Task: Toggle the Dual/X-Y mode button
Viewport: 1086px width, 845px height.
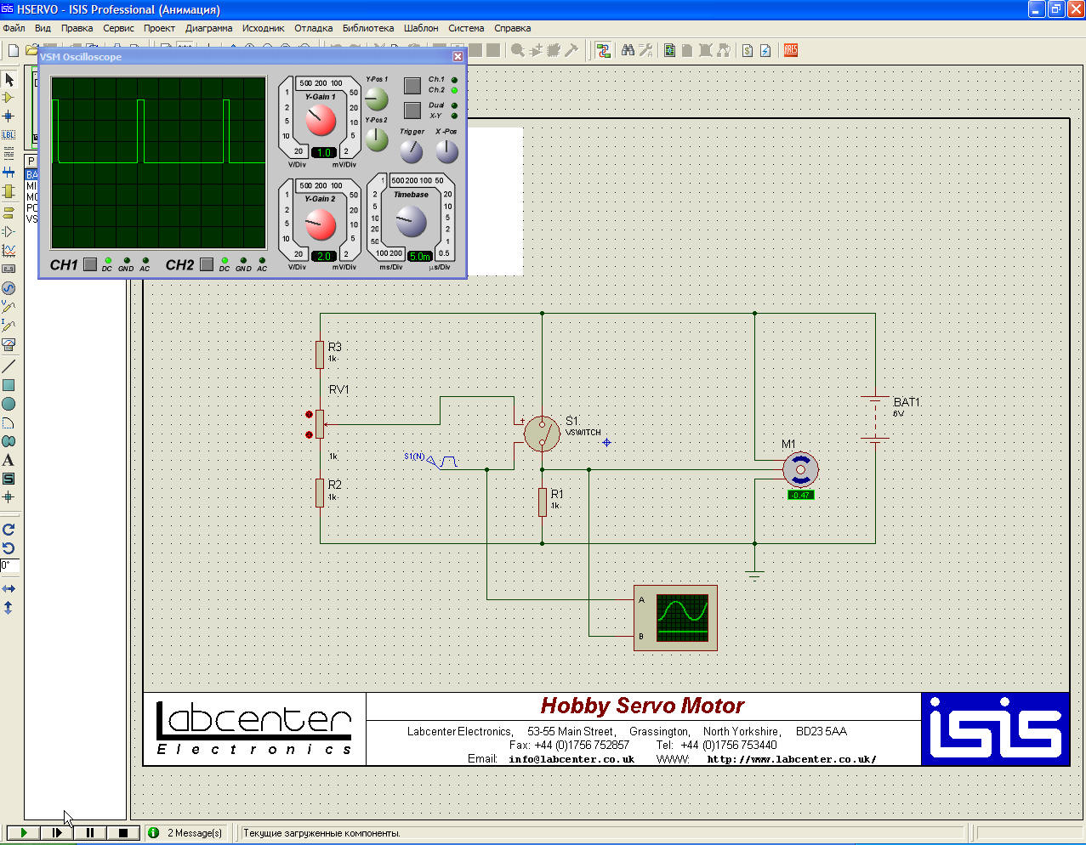Action: (412, 110)
